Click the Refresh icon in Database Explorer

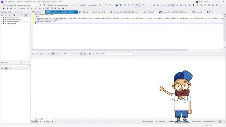[x=2, y=15]
